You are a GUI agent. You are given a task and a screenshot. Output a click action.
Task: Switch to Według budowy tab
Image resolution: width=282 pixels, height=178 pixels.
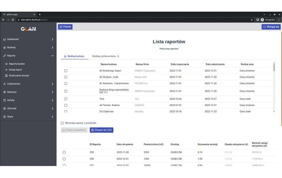[x=74, y=56]
